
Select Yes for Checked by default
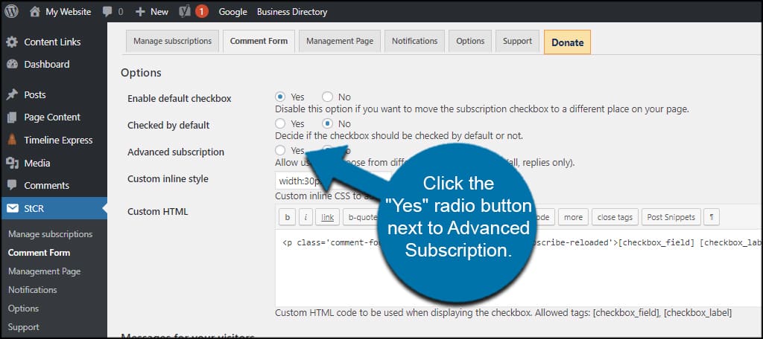coord(280,124)
